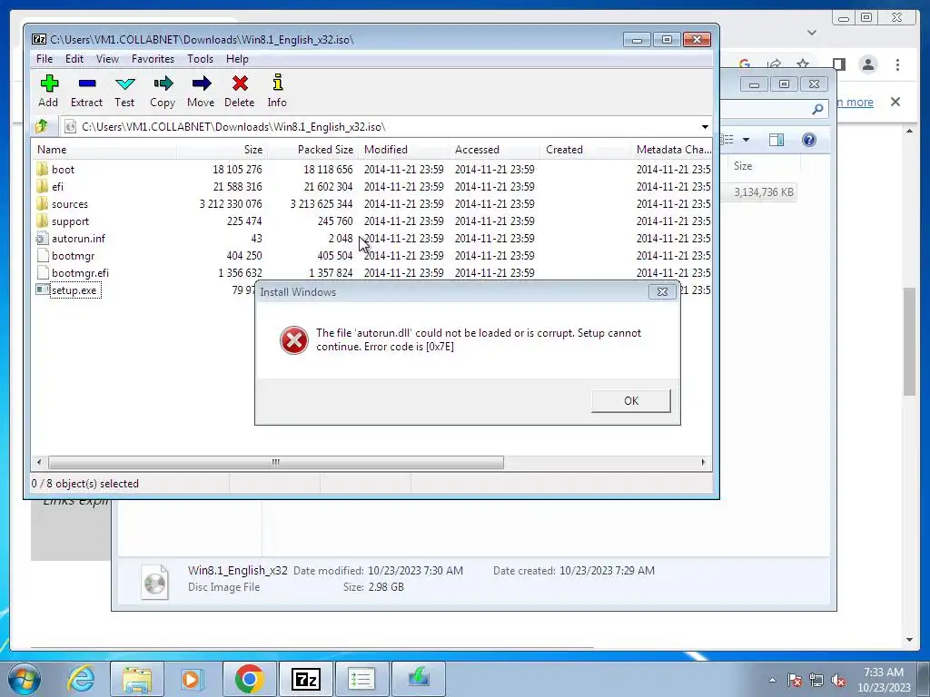Open Windows Explorer taskbar icon

137,679
